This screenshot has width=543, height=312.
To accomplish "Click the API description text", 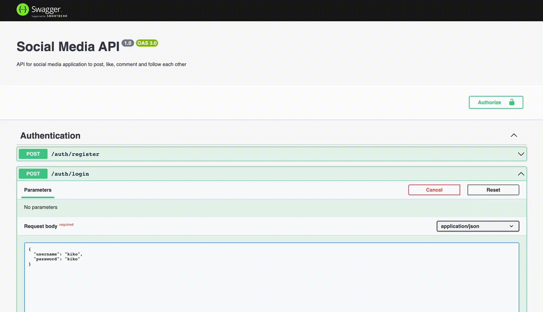I will click(101, 64).
